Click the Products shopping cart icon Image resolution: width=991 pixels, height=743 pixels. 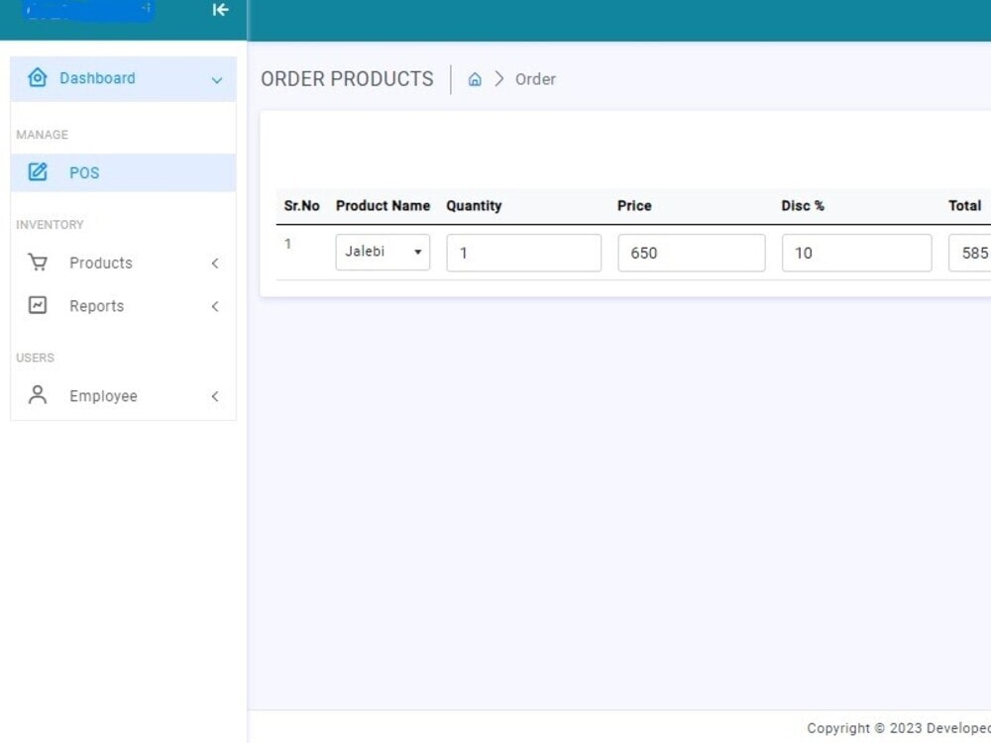tap(38, 263)
